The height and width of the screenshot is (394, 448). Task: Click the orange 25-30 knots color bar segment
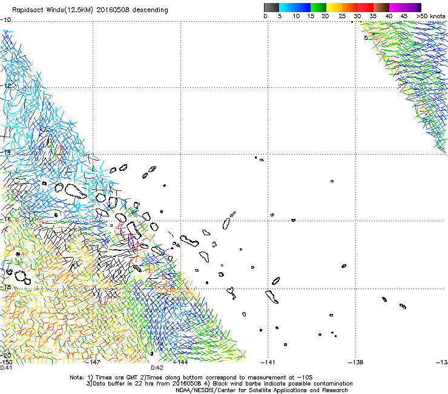tap(350, 7)
